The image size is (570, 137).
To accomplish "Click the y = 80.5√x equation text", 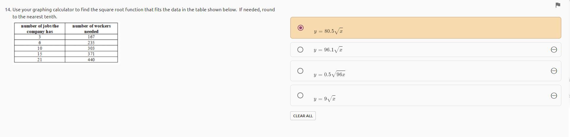I will point(328,31).
